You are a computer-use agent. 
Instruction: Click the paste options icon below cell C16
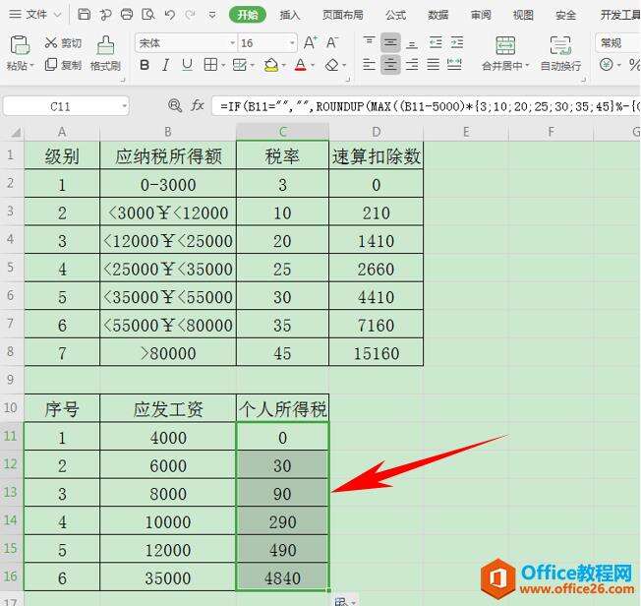pos(341,601)
